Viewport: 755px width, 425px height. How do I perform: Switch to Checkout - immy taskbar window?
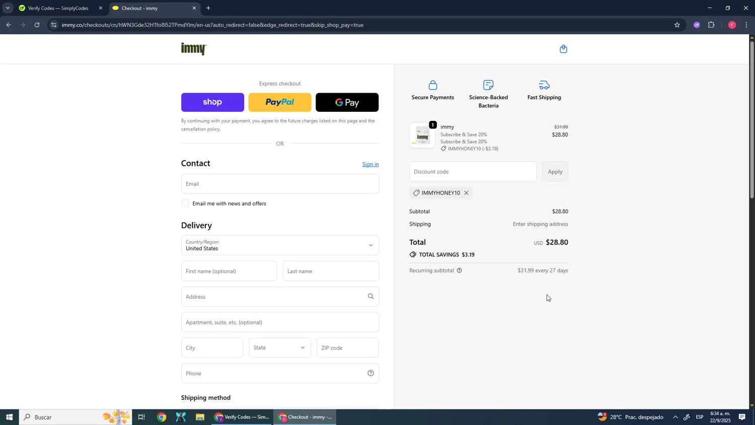tap(305, 417)
